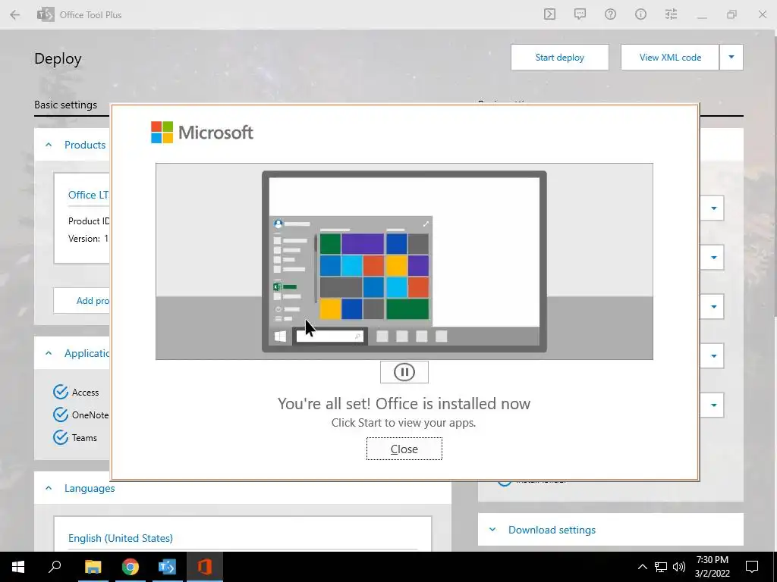Open the help question mark icon

coord(610,14)
